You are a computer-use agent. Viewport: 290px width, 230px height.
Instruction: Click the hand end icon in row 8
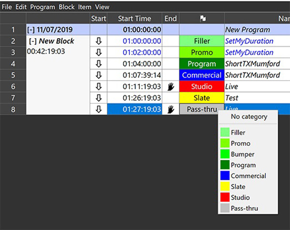(x=171, y=109)
